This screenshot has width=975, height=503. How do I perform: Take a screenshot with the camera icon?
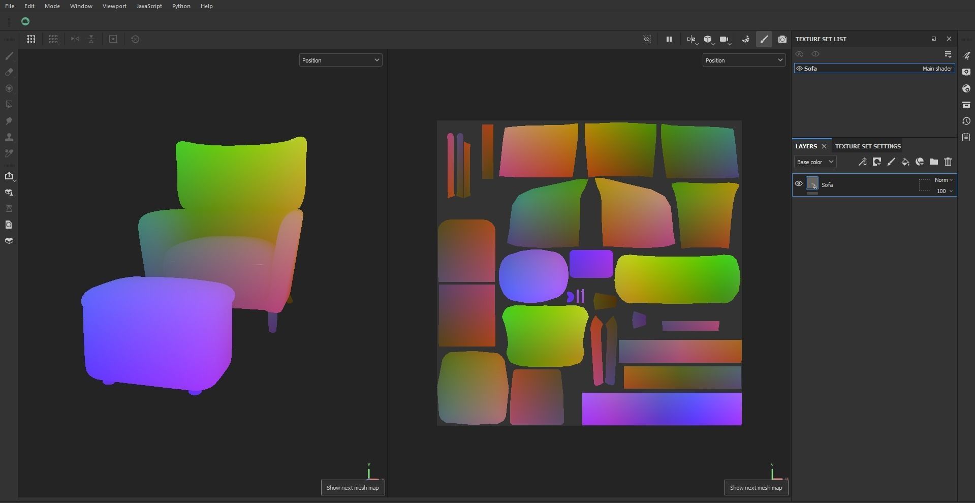pyautogui.click(x=782, y=39)
